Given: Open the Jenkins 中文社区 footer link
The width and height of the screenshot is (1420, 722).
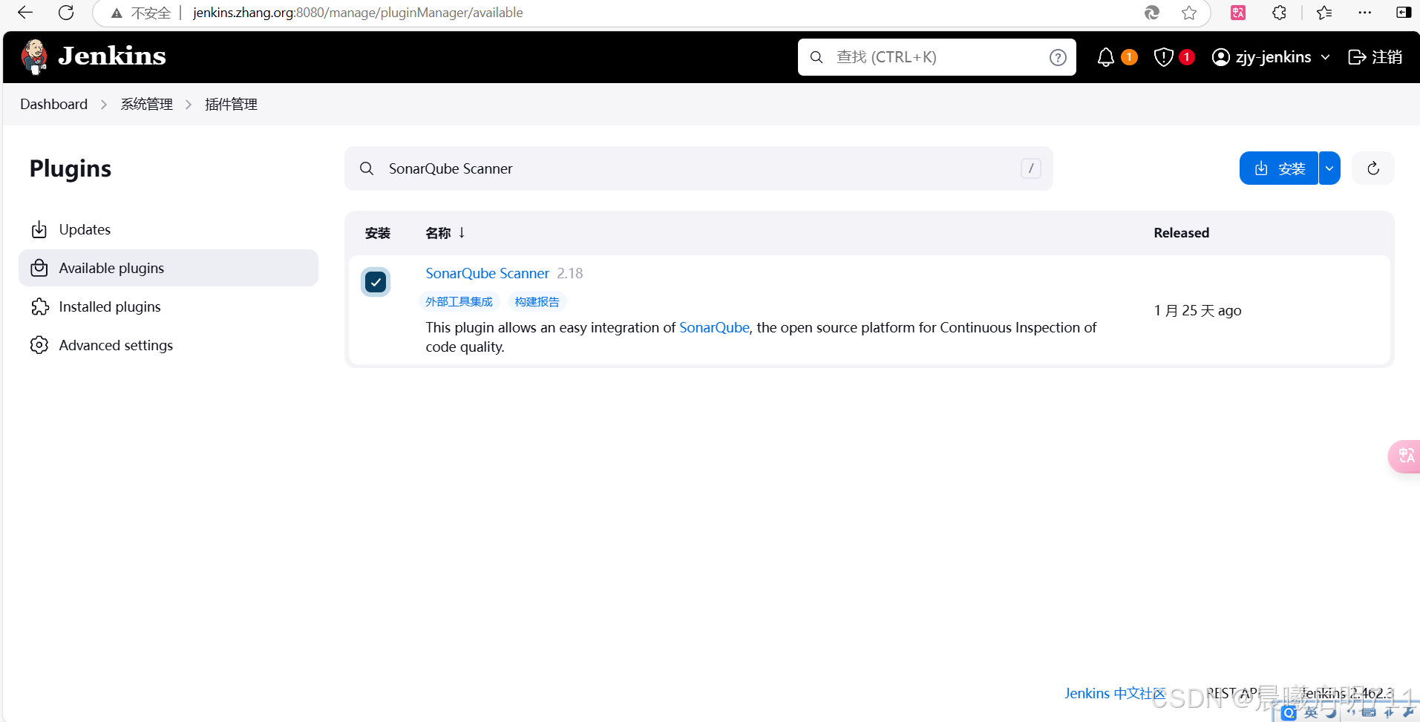Looking at the screenshot, I should click(x=1115, y=693).
